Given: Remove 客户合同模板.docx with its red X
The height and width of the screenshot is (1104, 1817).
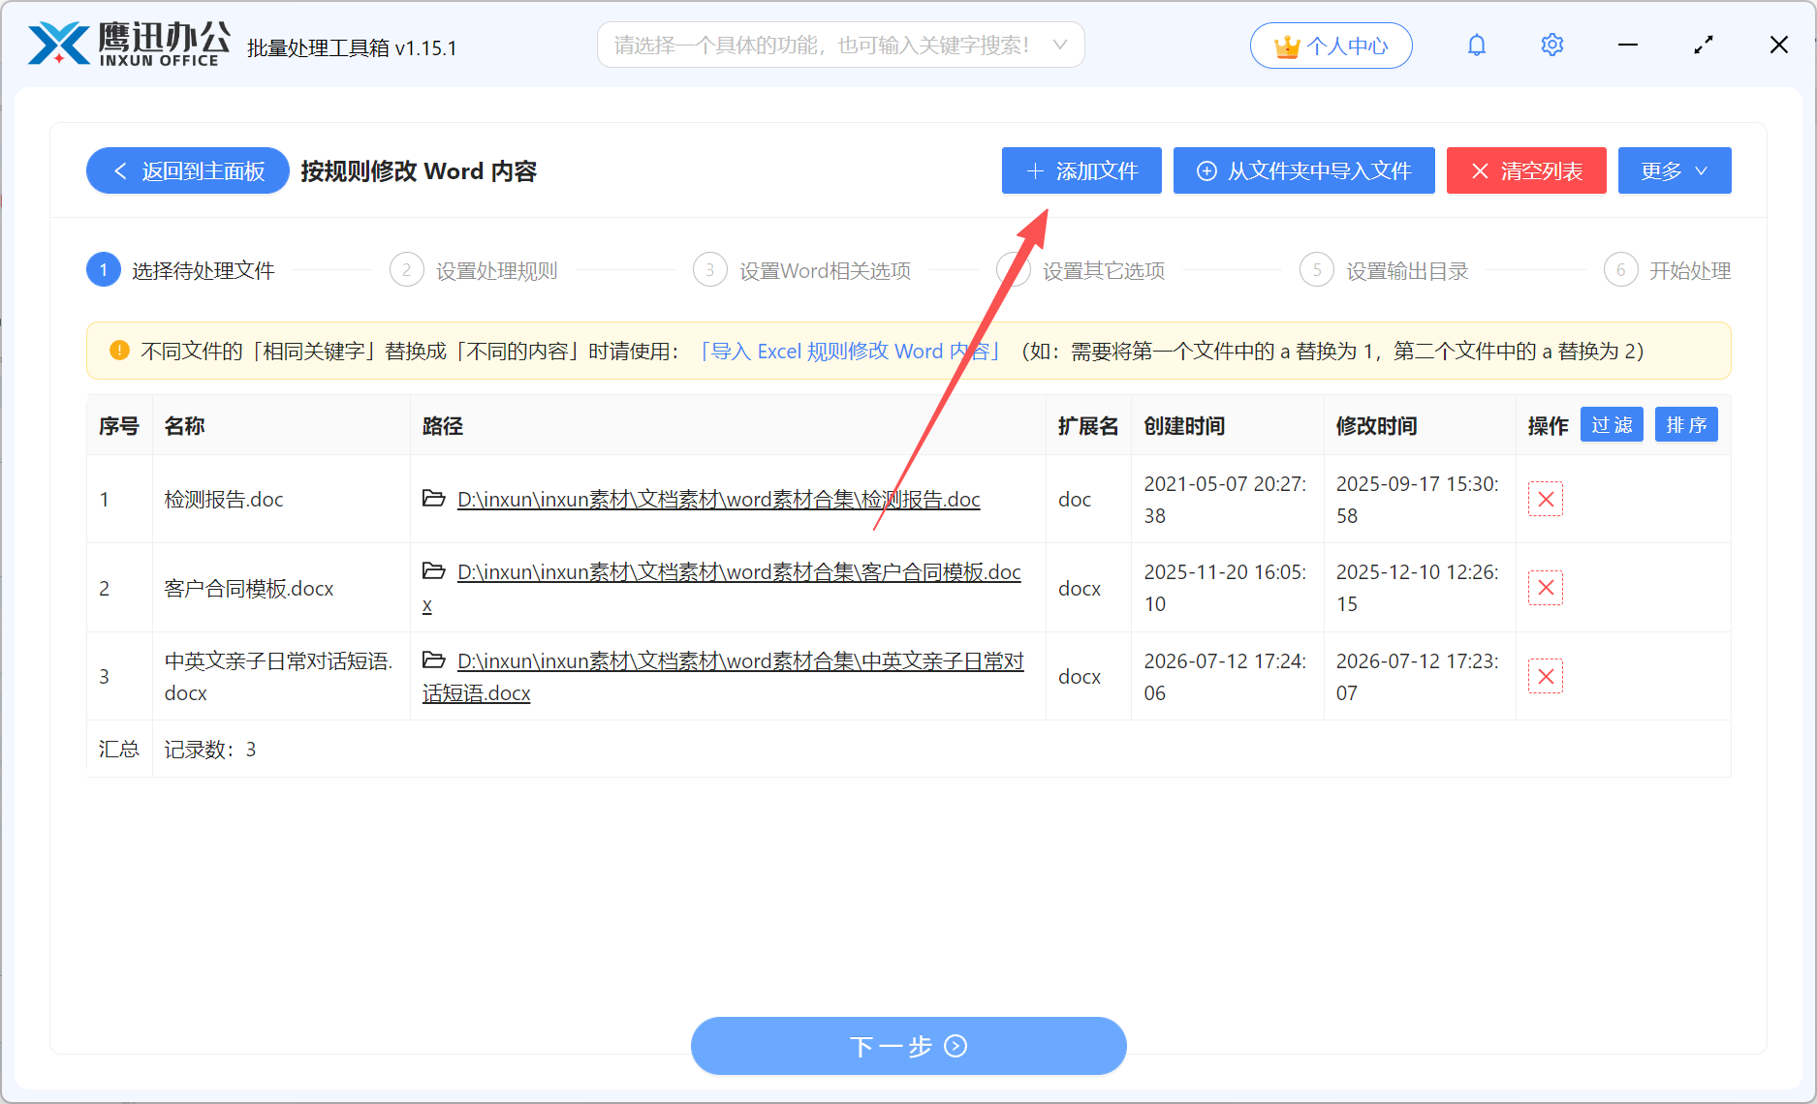Looking at the screenshot, I should (x=1546, y=588).
